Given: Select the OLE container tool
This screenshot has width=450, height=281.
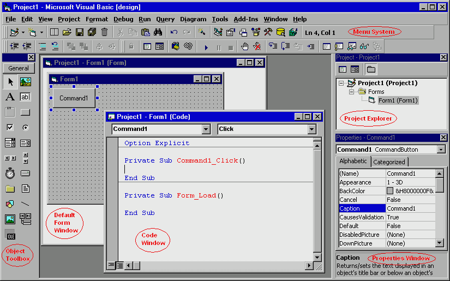Looking at the screenshot, I should [x=10, y=235].
